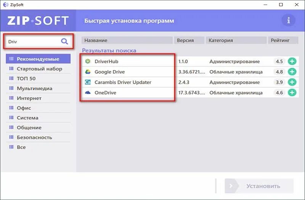
Task: Sort by the Версия column header
Action: (x=189, y=40)
